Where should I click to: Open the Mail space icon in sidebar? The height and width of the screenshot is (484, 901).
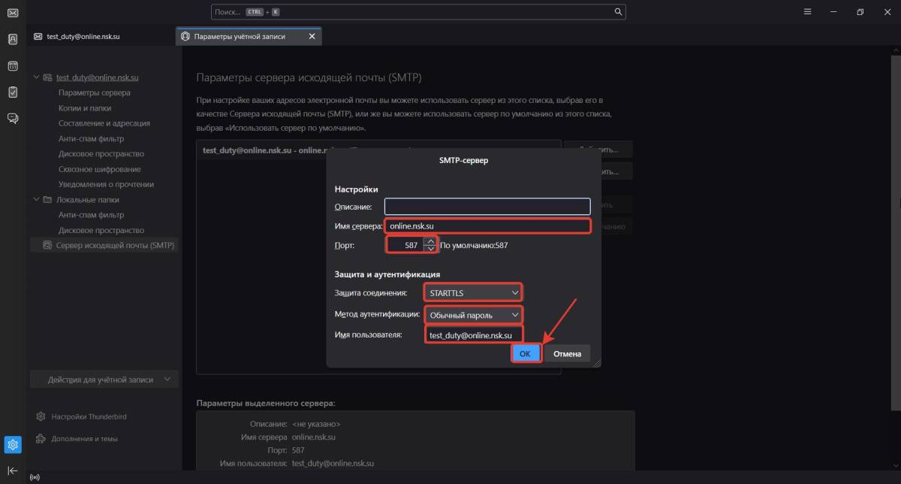coord(13,13)
